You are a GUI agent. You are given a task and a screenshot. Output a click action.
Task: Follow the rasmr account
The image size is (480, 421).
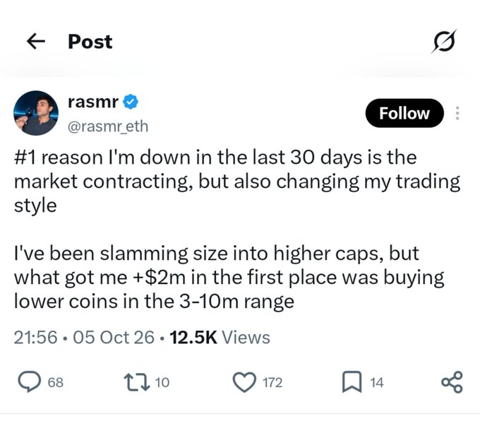tap(404, 113)
